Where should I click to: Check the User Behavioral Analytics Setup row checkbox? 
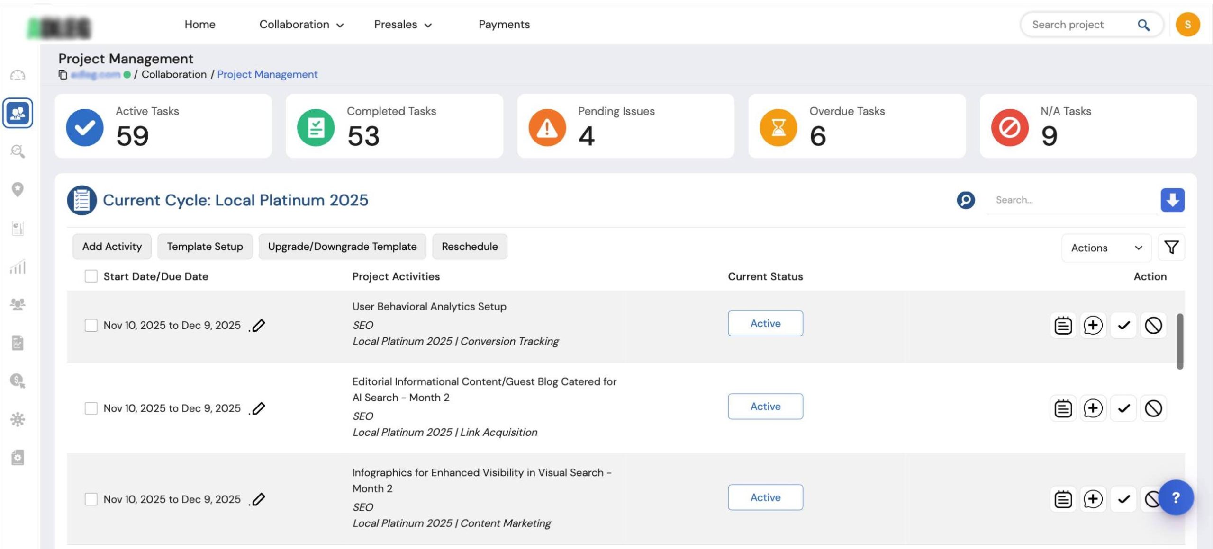point(91,326)
